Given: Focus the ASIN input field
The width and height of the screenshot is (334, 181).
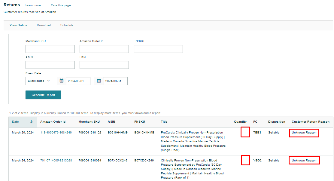Looking at the screenshot, I should [50, 65].
